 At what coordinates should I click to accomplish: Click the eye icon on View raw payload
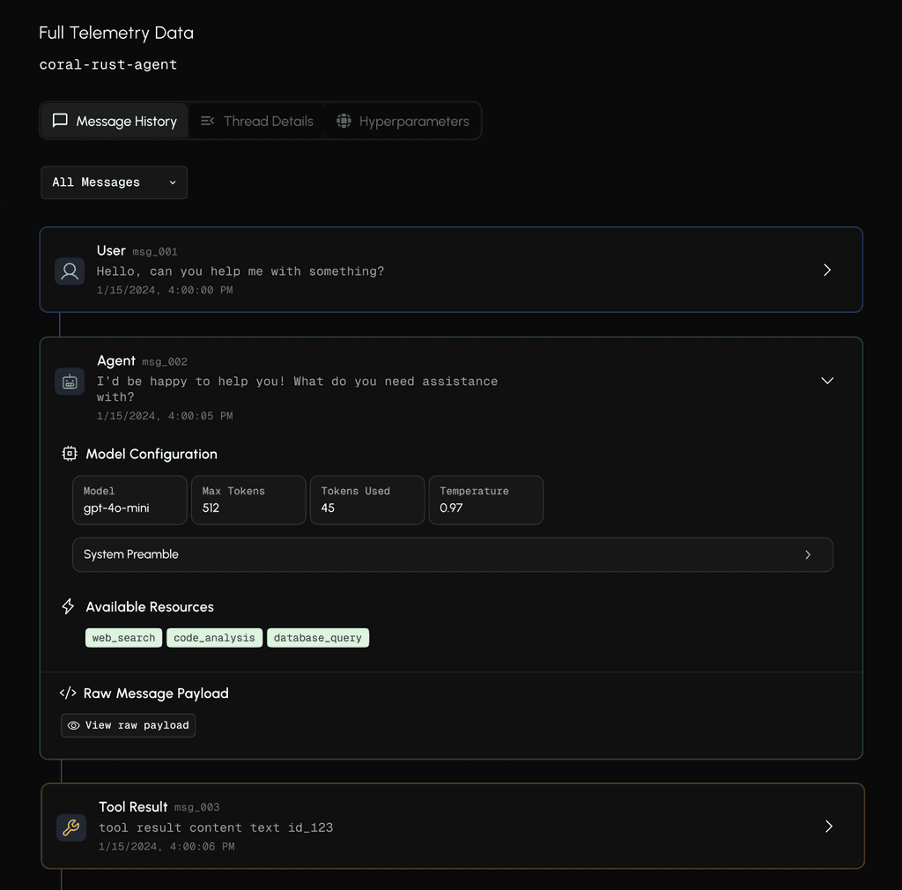[74, 725]
